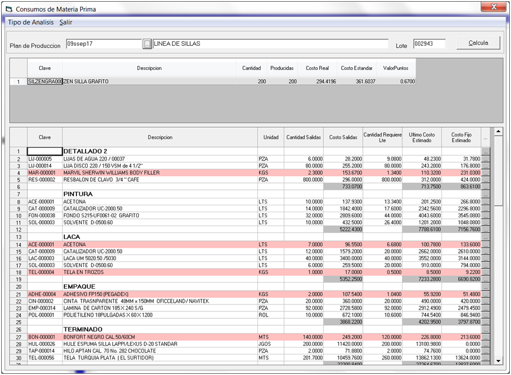Viewport: 511px width, 375px height.
Task: Click ellipsis button on LAMINA DE CARTON row
Action: (x=486, y=308)
